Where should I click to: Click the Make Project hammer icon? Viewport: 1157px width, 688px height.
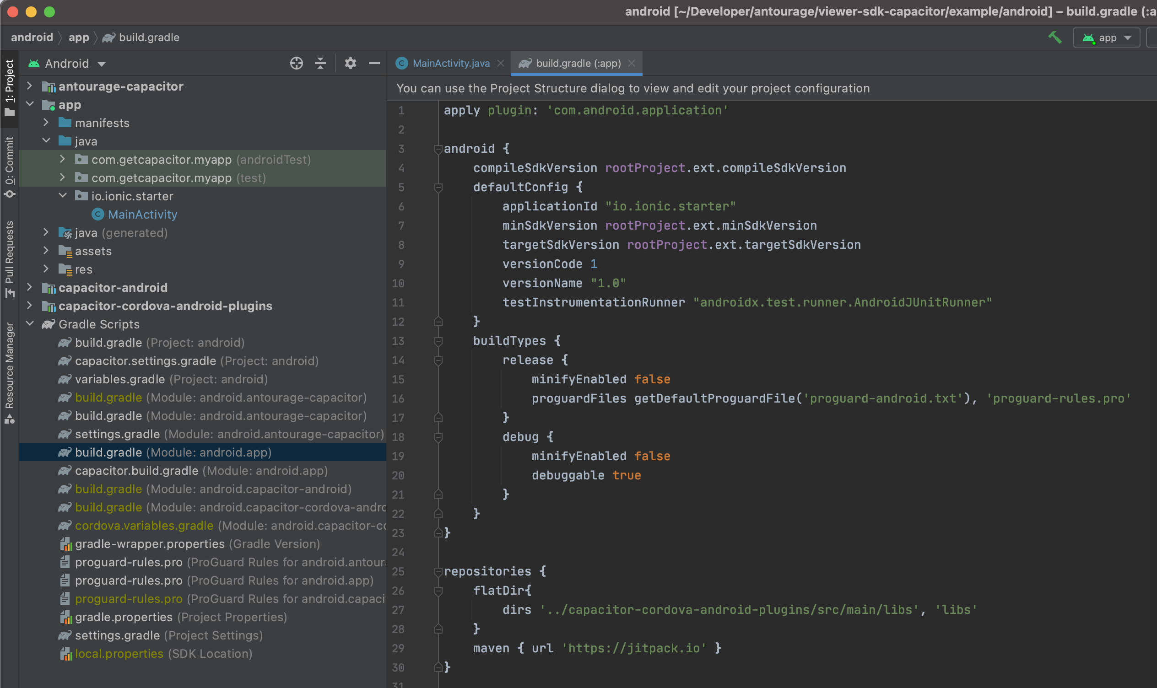(x=1054, y=38)
